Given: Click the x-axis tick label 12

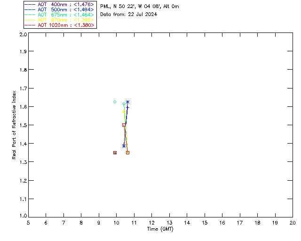Looking at the screenshot, I should 151,223.
